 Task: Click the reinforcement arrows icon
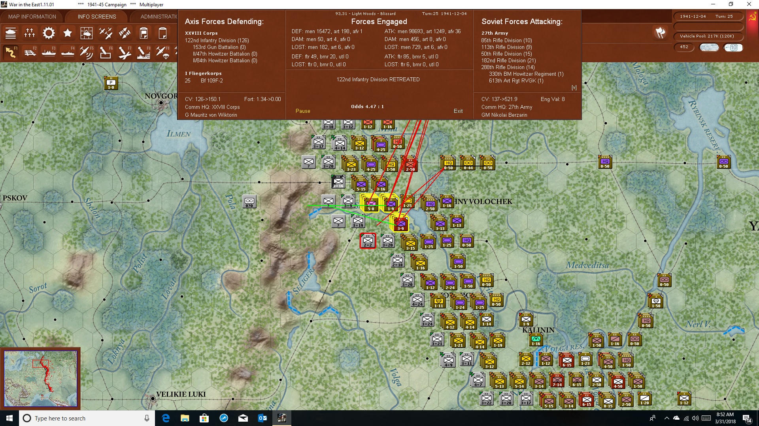(x=125, y=33)
